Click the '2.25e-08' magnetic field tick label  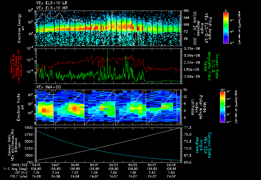pyautogui.click(x=192, y=63)
